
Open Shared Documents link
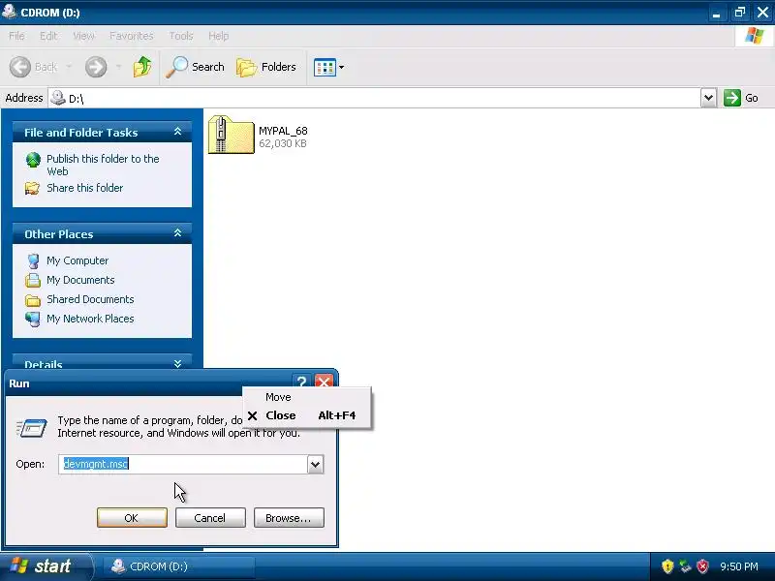[90, 299]
